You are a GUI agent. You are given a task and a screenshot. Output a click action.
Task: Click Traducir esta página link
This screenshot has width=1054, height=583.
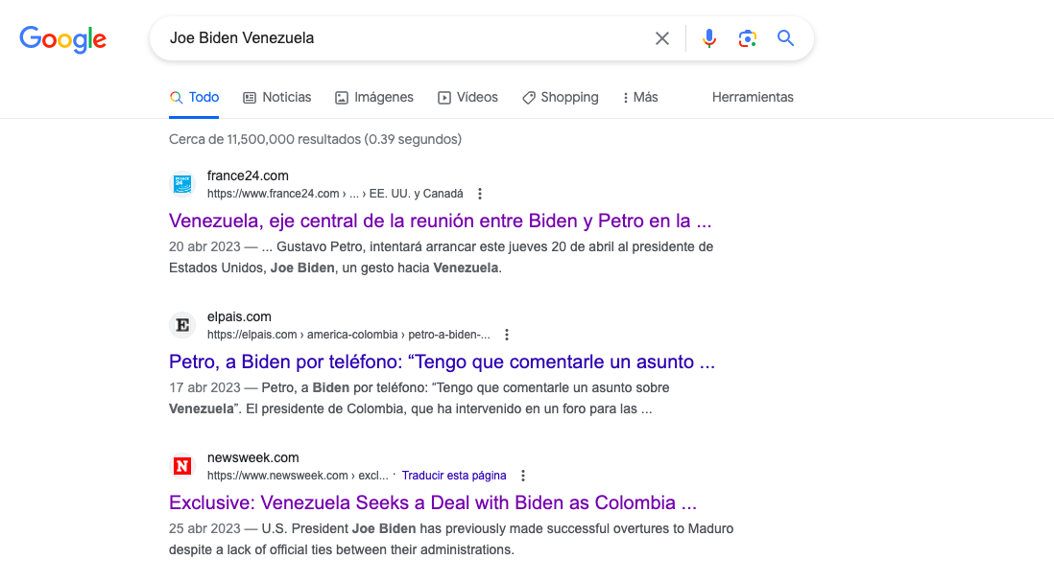[454, 476]
